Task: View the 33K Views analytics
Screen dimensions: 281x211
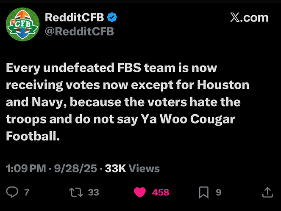Action: coord(132,168)
